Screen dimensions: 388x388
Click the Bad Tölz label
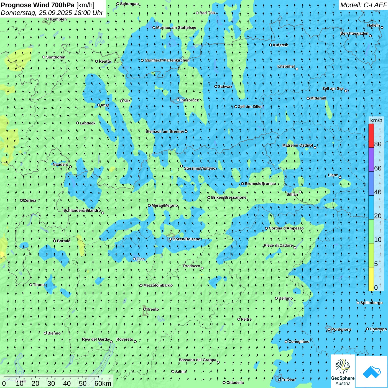coord(208,13)
